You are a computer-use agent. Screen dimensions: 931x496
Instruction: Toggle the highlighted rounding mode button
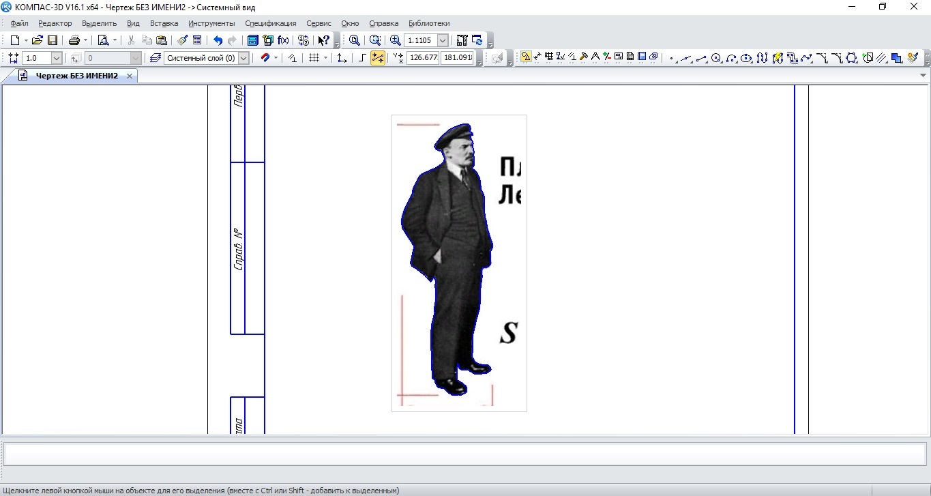(x=378, y=58)
